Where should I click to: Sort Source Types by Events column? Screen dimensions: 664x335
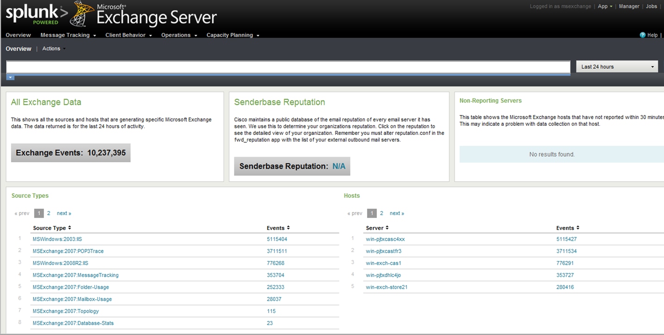[288, 228]
